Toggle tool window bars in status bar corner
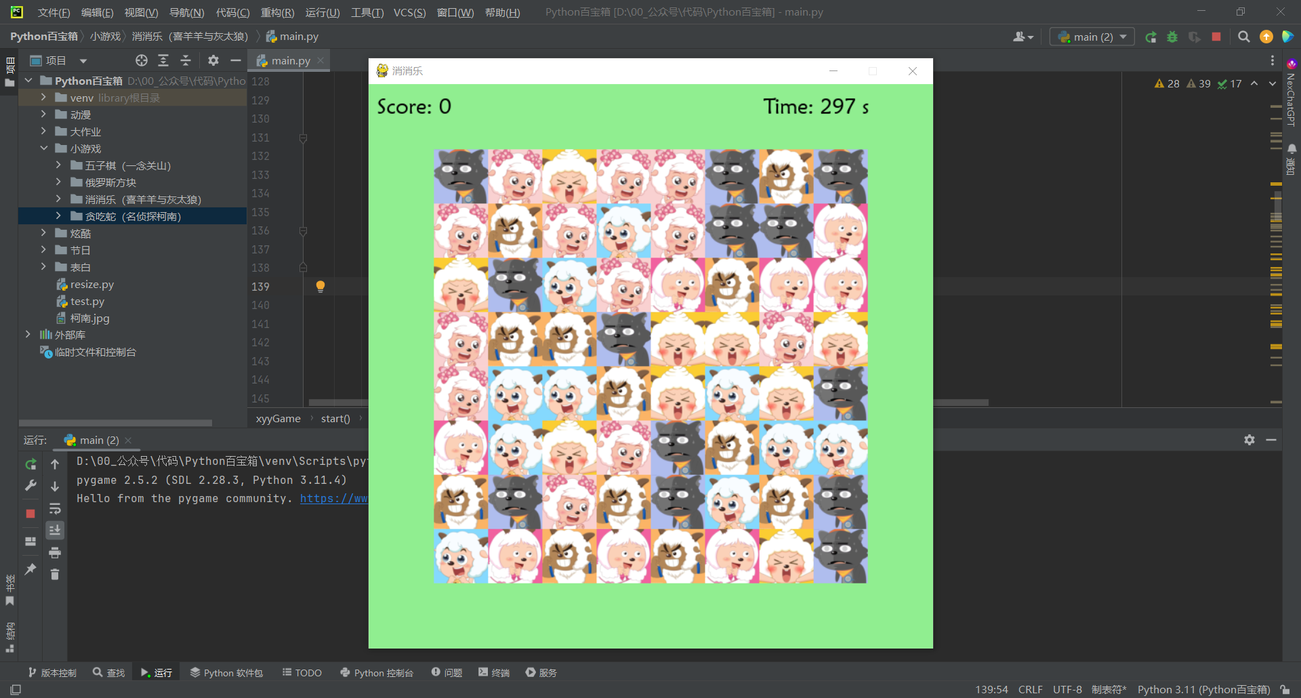Viewport: 1301px width, 698px height. point(16,690)
